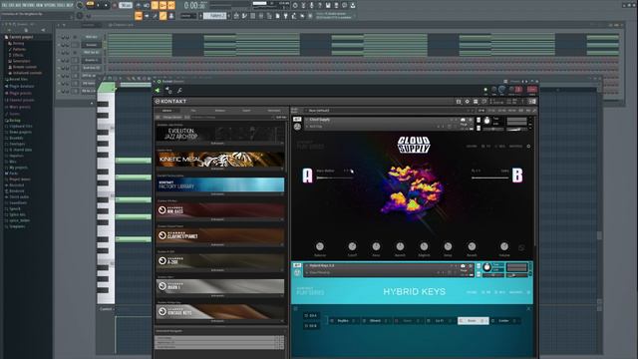Click the tempo display in toolbar
This screenshot has width=638, height=359.
click(x=126, y=5)
